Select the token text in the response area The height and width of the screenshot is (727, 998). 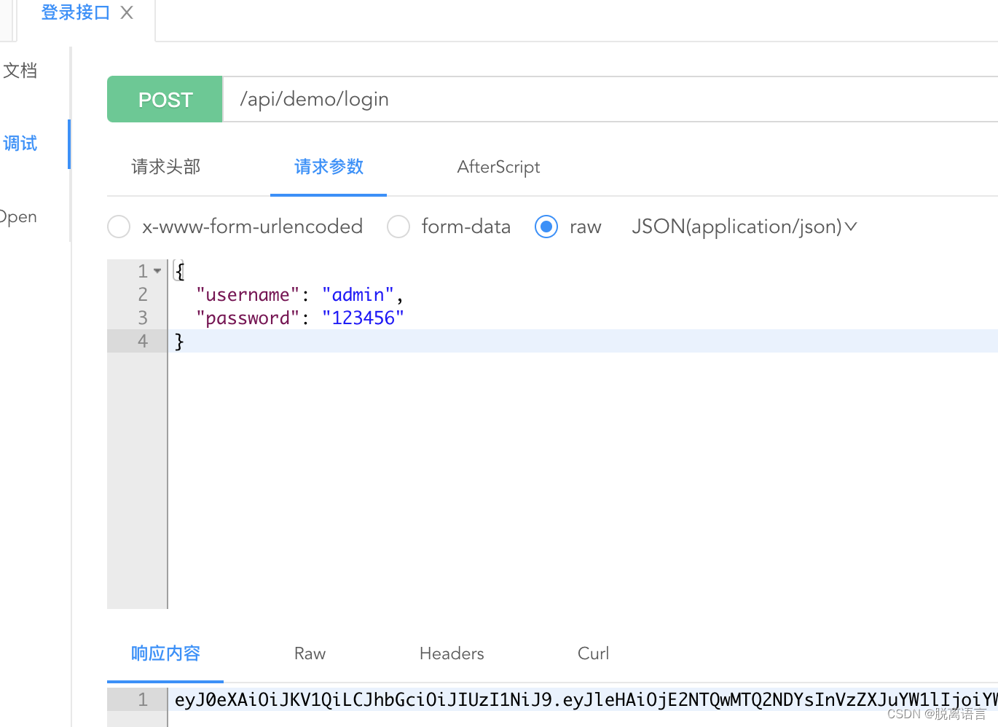click(x=510, y=699)
